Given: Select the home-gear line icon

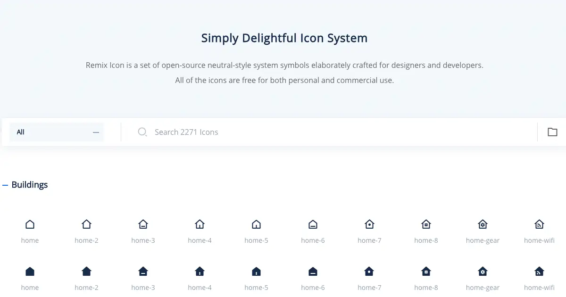Looking at the screenshot, I should click(483, 224).
